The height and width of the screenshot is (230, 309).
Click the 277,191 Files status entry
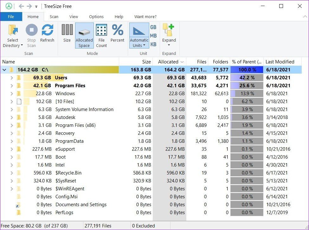tap(106, 226)
